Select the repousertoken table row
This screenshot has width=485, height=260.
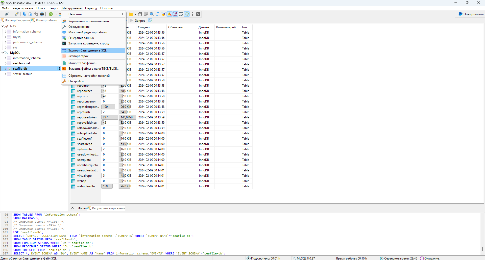pyautogui.click(x=87, y=117)
